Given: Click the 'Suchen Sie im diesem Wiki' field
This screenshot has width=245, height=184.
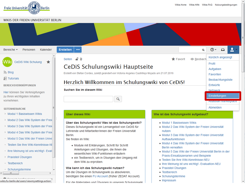Looking at the screenshot, I should pos(88,99).
